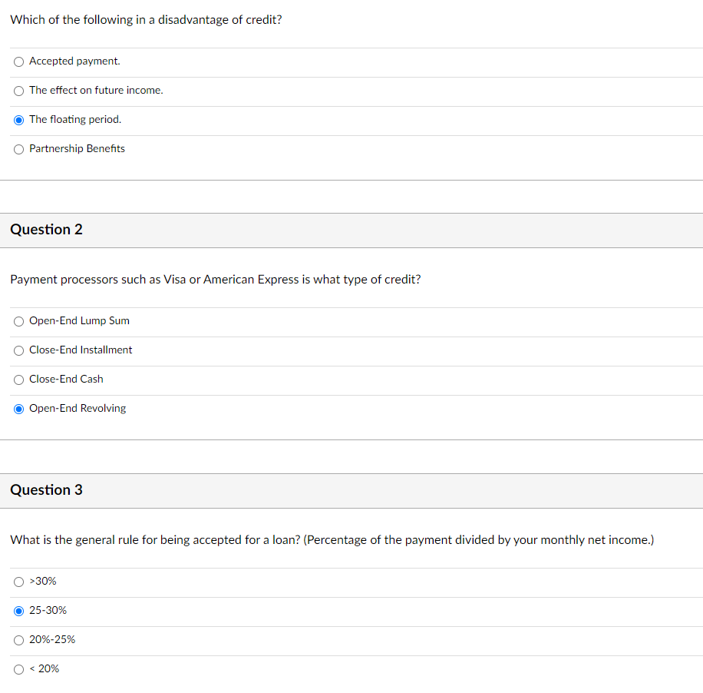The height and width of the screenshot is (693, 703).
Task: Select the '>30%' answer option
Action: [19, 582]
